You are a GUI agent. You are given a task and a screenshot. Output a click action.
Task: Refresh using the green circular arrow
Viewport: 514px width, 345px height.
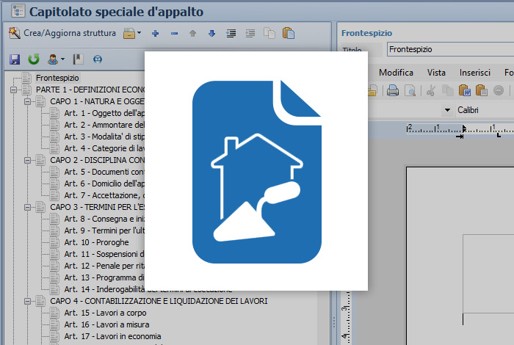coord(33,59)
